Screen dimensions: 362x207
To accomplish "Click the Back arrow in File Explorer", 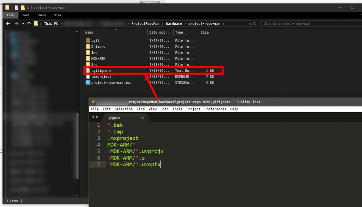I will [8, 24].
